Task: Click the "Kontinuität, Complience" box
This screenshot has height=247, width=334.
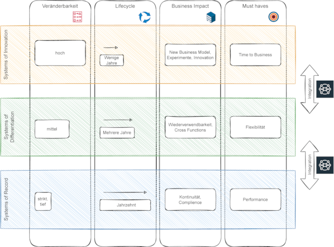Action: point(190,199)
